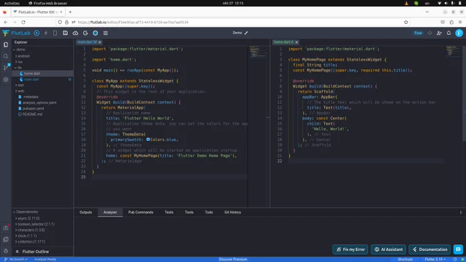Open the blue chat feedback icon
466x262 pixels.
[458, 249]
